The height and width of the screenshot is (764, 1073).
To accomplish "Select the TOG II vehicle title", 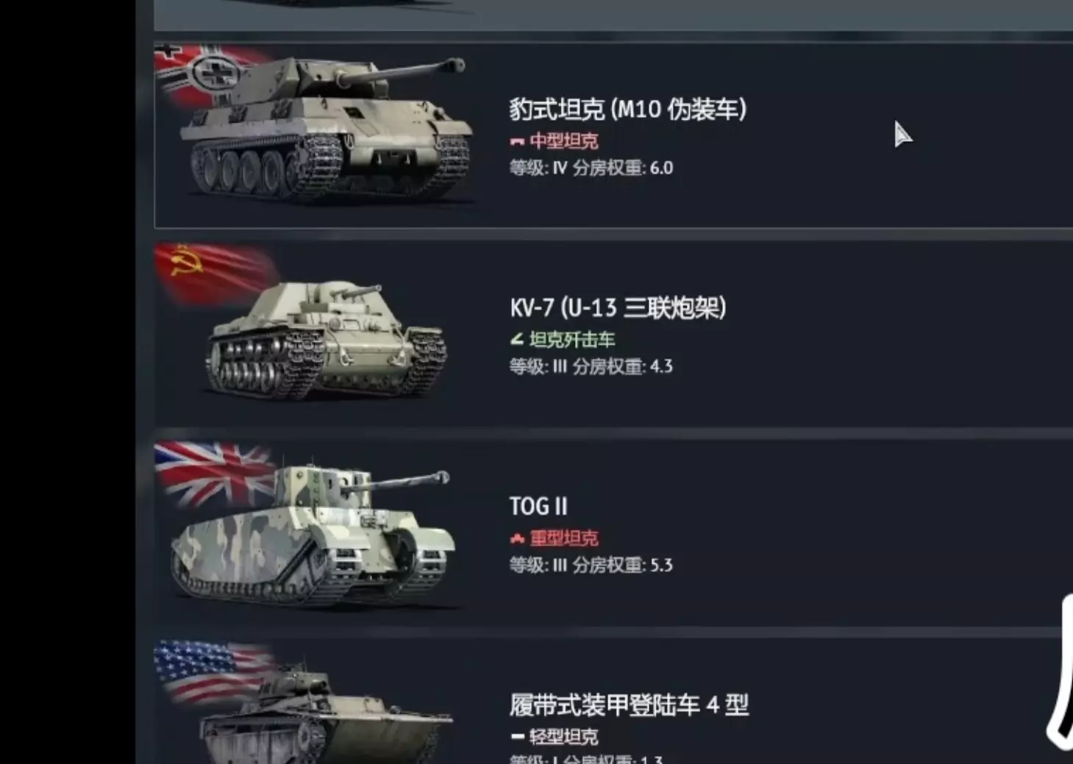I will (x=538, y=507).
